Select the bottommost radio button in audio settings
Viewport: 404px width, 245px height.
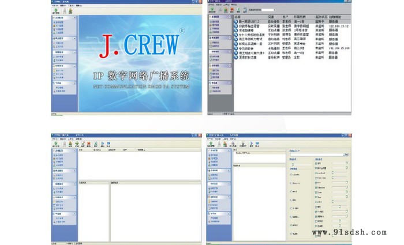click(291, 233)
